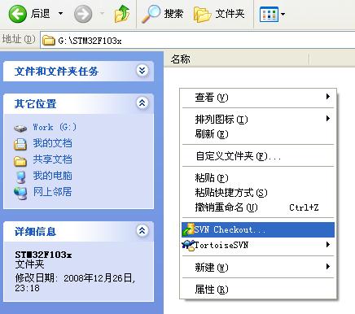Click the 网上邻居 network icon
Screen dimensions: 355x314
pyautogui.click(x=20, y=194)
